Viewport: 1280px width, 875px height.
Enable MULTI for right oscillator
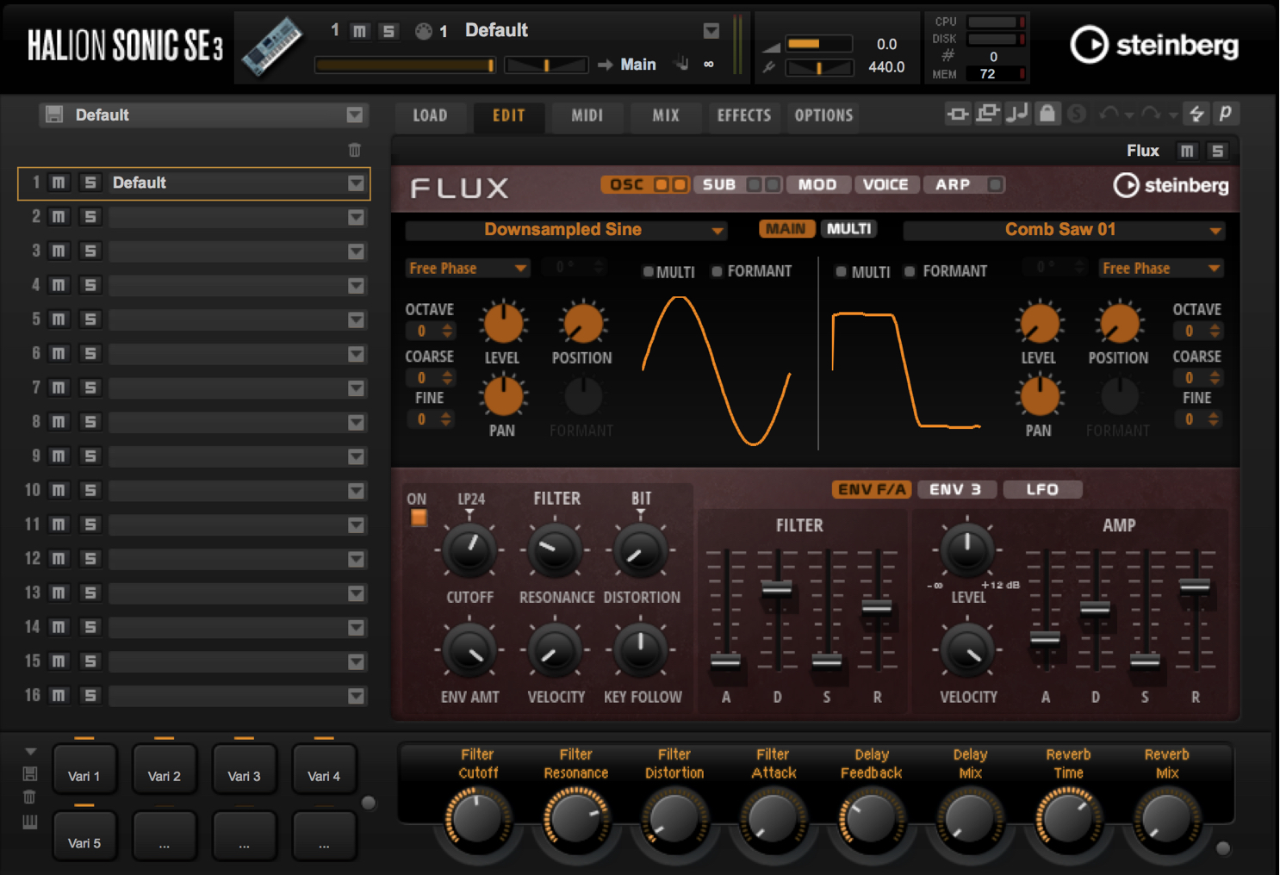tap(841, 271)
